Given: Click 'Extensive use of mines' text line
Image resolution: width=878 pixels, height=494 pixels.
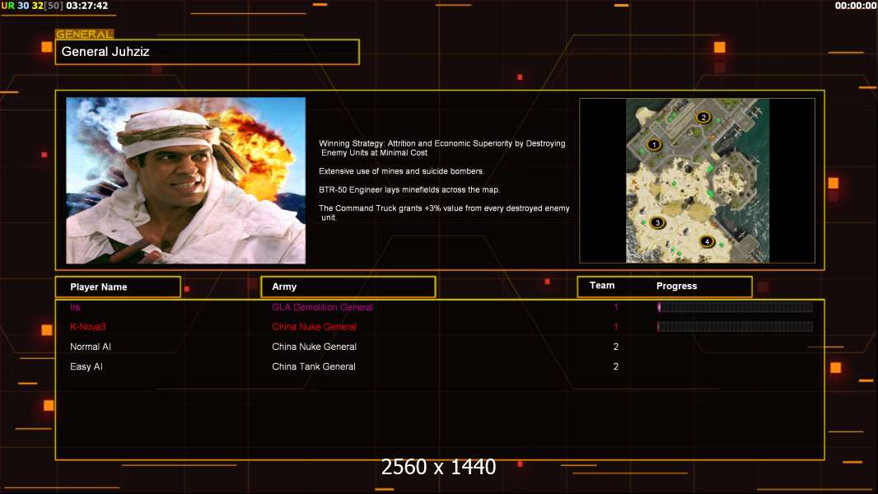Looking at the screenshot, I should [x=401, y=171].
